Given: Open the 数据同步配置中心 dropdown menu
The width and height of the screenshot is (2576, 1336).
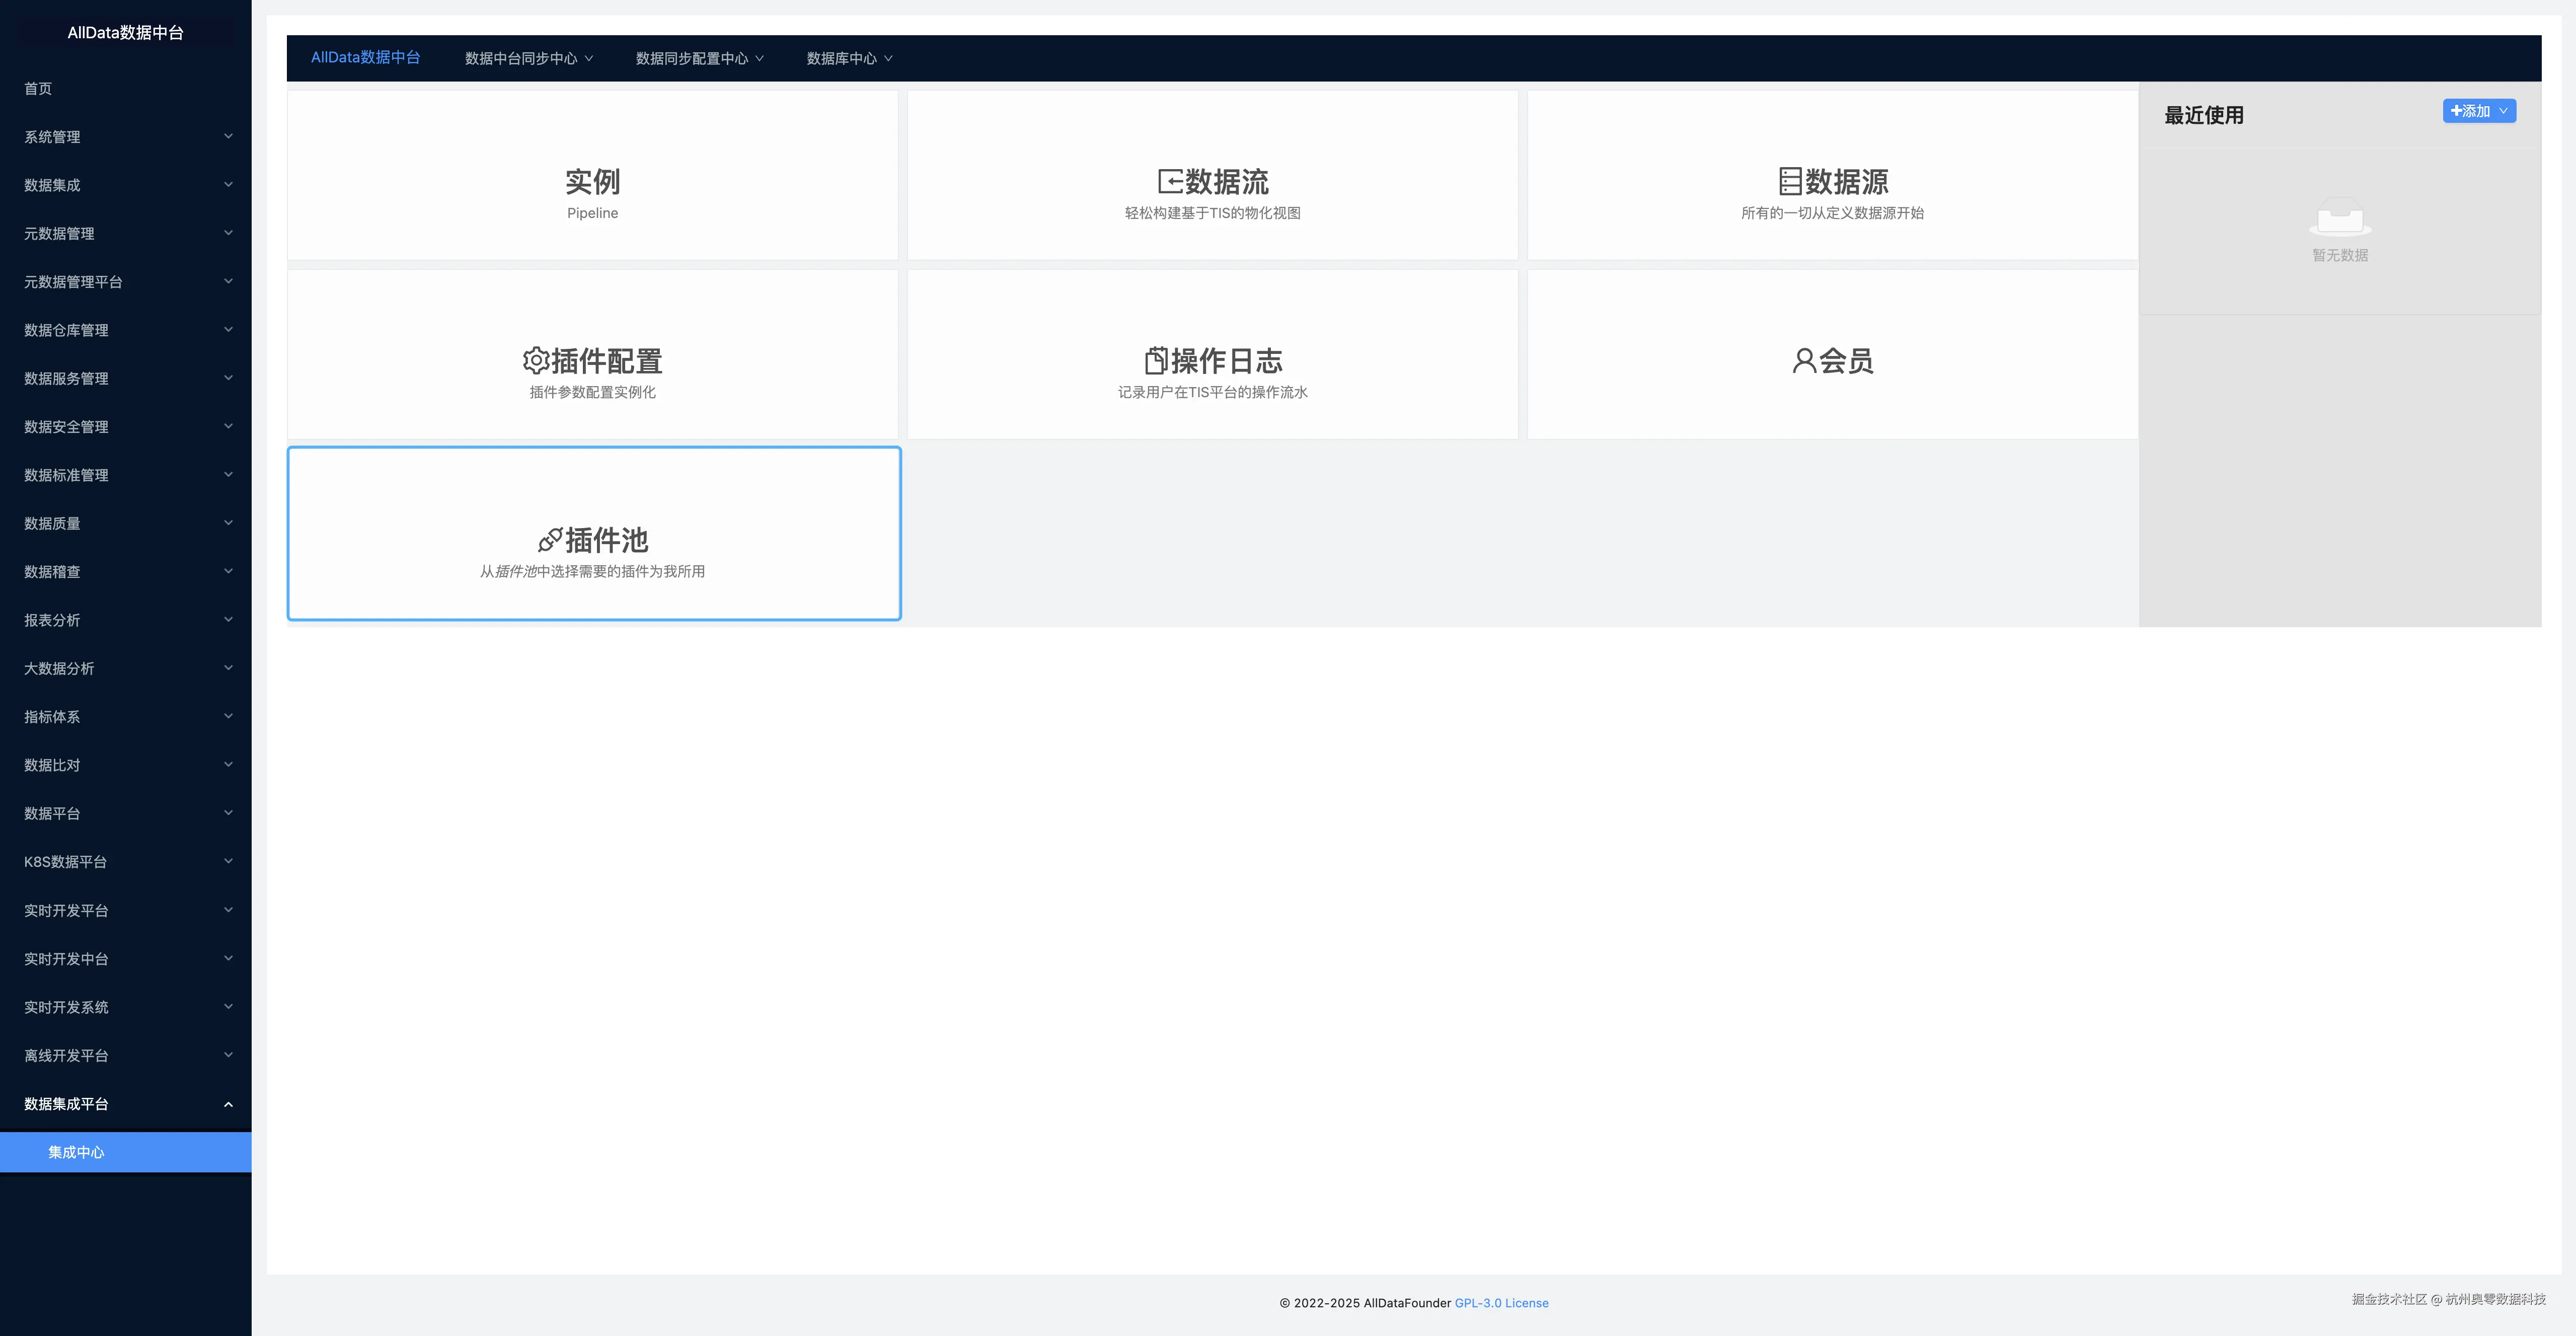Looking at the screenshot, I should pyautogui.click(x=699, y=58).
